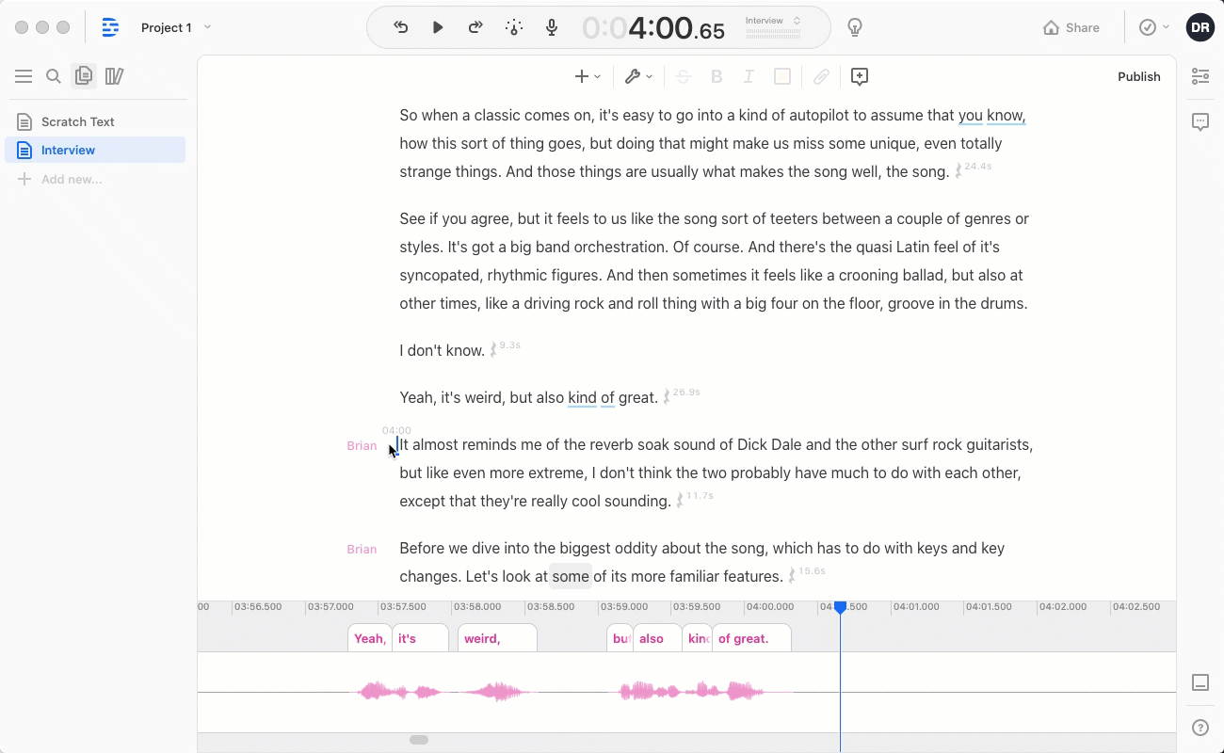The width and height of the screenshot is (1224, 753).
Task: Open the properties sliders panel icon
Action: tap(1200, 76)
